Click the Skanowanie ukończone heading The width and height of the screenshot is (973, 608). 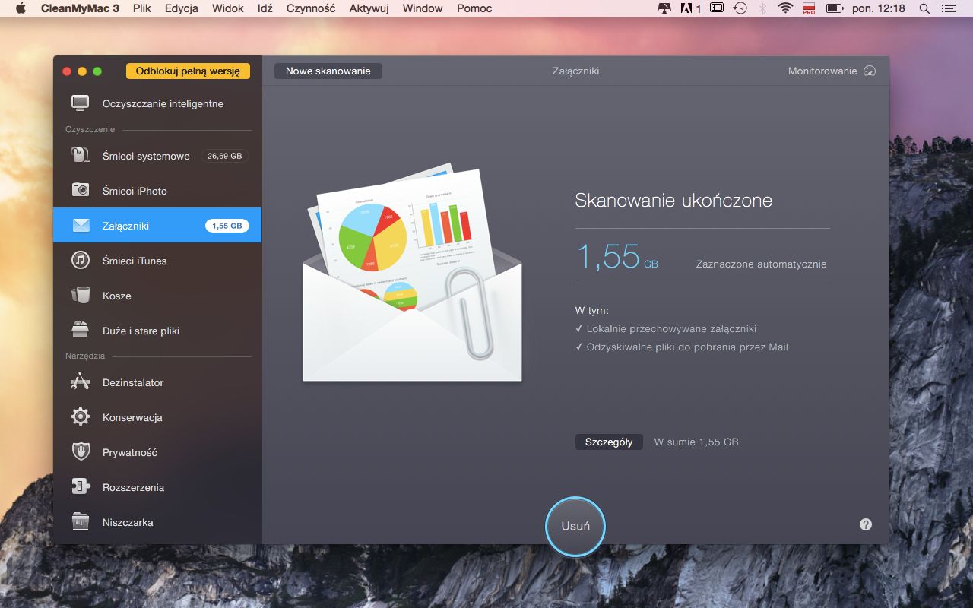[673, 201]
